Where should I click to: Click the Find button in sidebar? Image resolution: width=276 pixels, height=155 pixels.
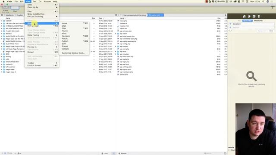271,31
